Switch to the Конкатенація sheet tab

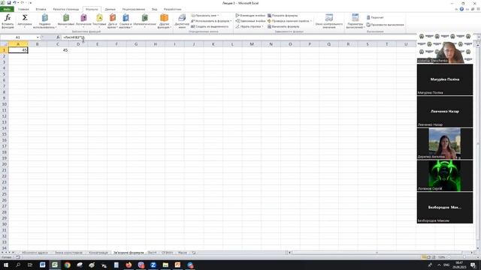point(98,253)
